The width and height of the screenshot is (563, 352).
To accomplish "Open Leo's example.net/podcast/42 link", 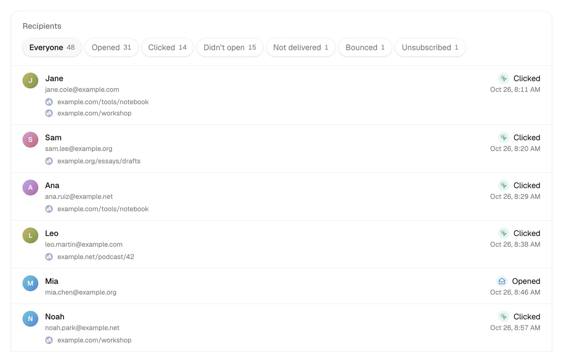I will point(96,257).
